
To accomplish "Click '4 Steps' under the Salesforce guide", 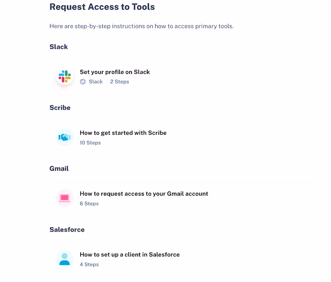I will [89, 264].
